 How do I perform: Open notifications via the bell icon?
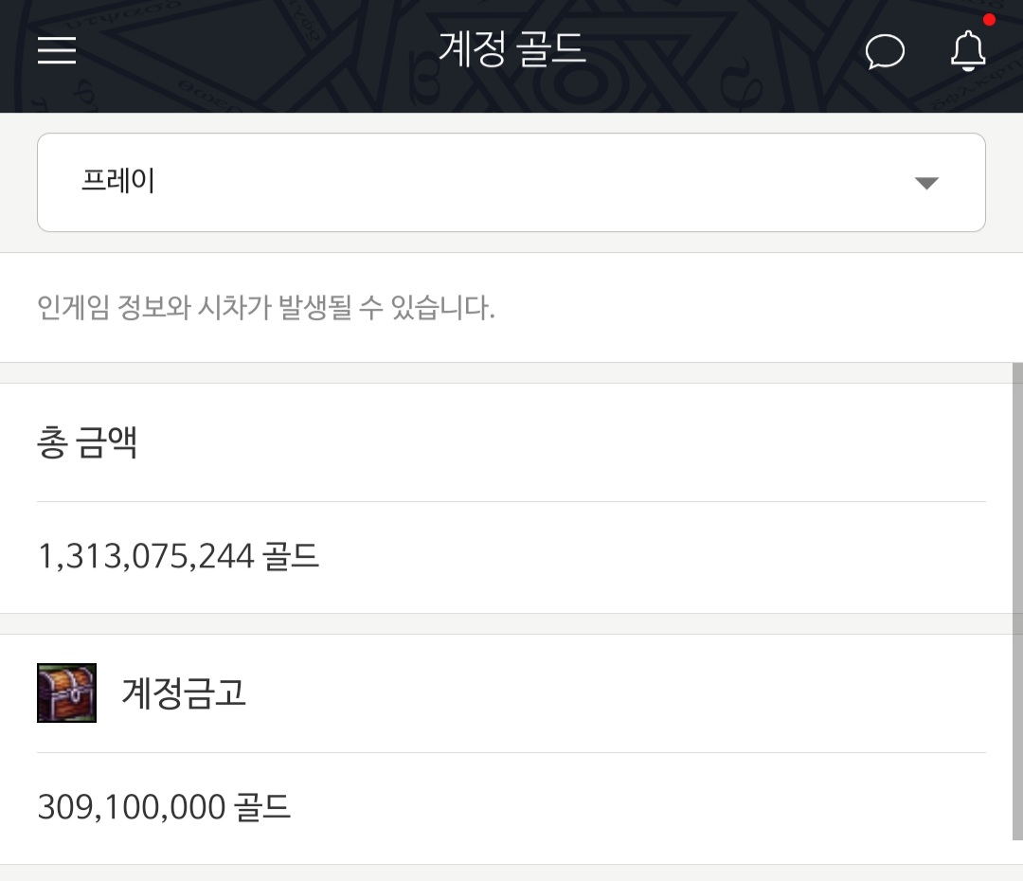(968, 51)
